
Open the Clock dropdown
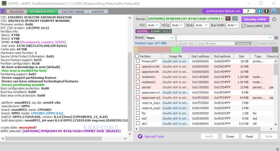click(x=202, y=25)
